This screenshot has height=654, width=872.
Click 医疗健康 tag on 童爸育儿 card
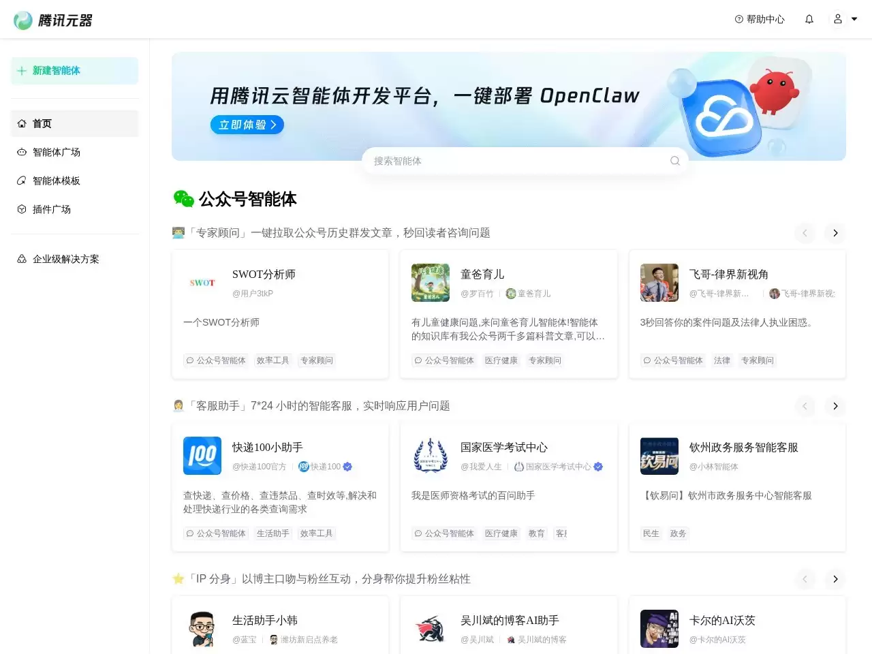(501, 360)
